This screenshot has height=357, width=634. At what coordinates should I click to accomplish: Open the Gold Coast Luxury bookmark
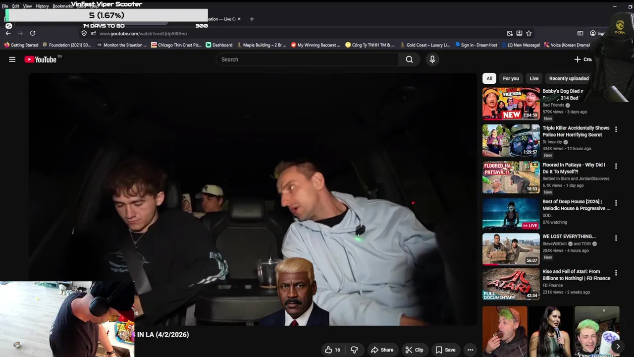(424, 45)
